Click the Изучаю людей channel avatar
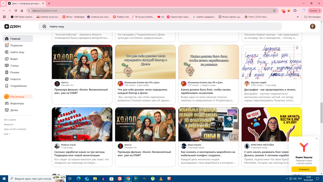Image resolution: width=323 pixels, height=182 pixels. (247, 84)
